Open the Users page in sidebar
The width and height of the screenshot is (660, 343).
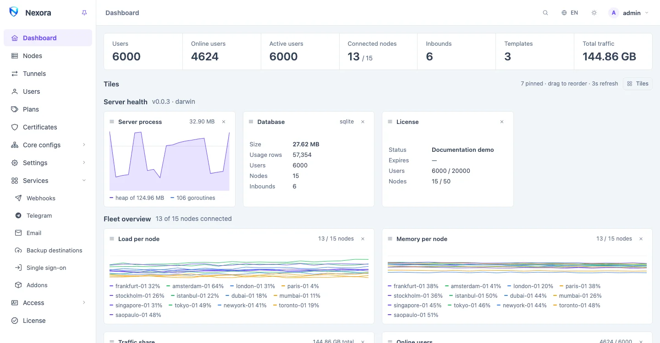click(48, 91)
